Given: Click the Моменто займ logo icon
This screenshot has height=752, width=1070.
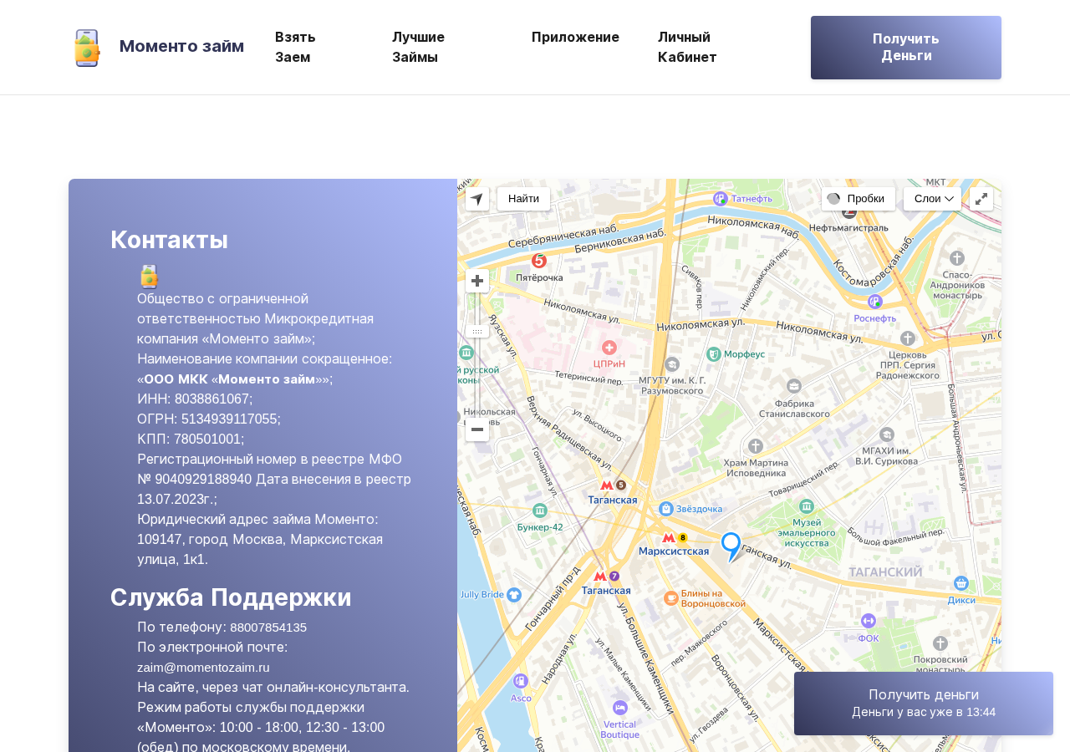Looking at the screenshot, I should (87, 48).
